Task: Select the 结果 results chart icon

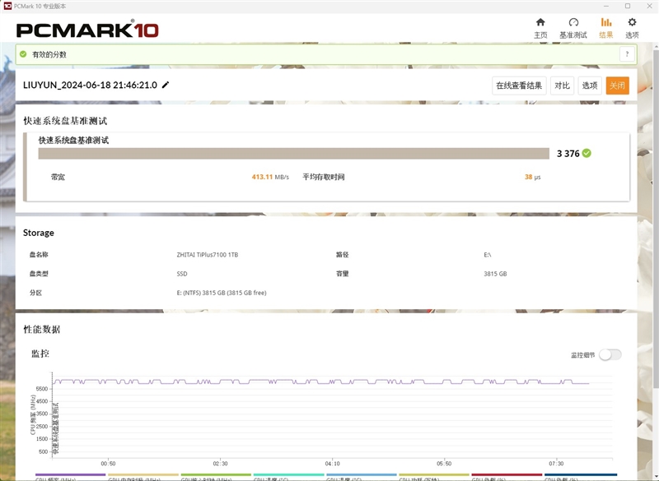Action: click(x=605, y=22)
